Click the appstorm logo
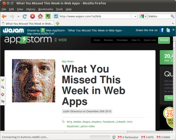176x140 pixels. click(28, 40)
